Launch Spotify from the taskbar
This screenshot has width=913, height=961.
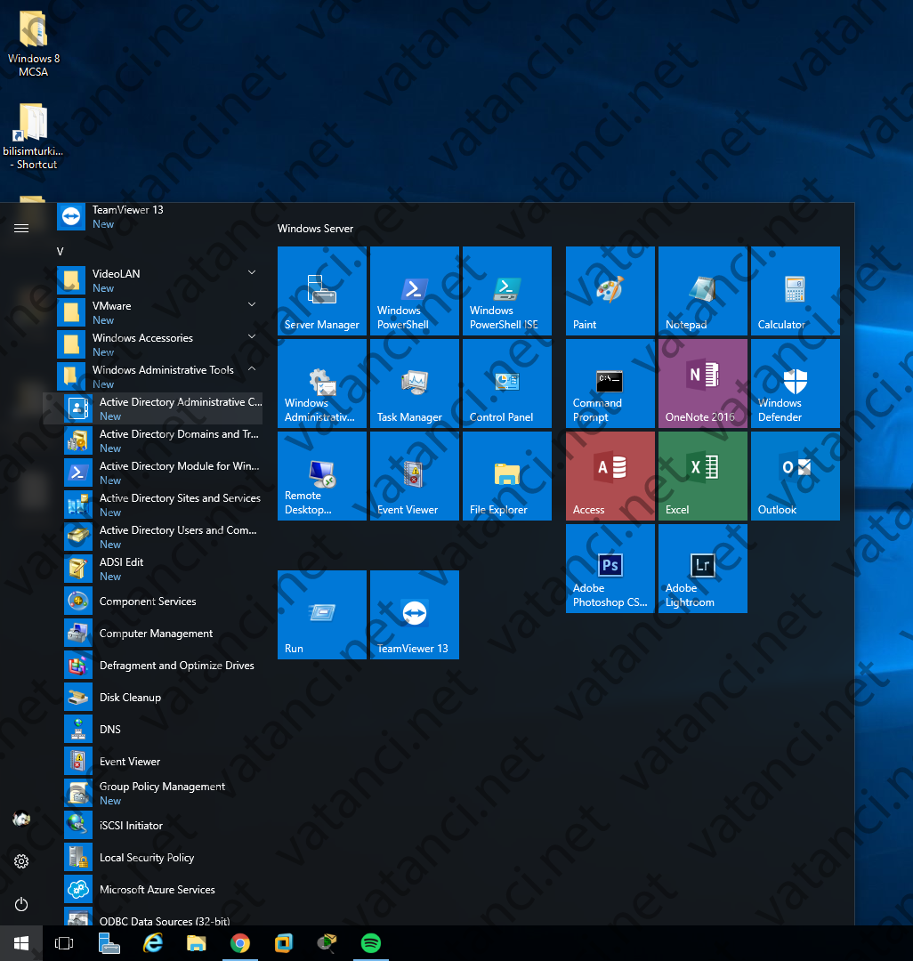tap(370, 942)
